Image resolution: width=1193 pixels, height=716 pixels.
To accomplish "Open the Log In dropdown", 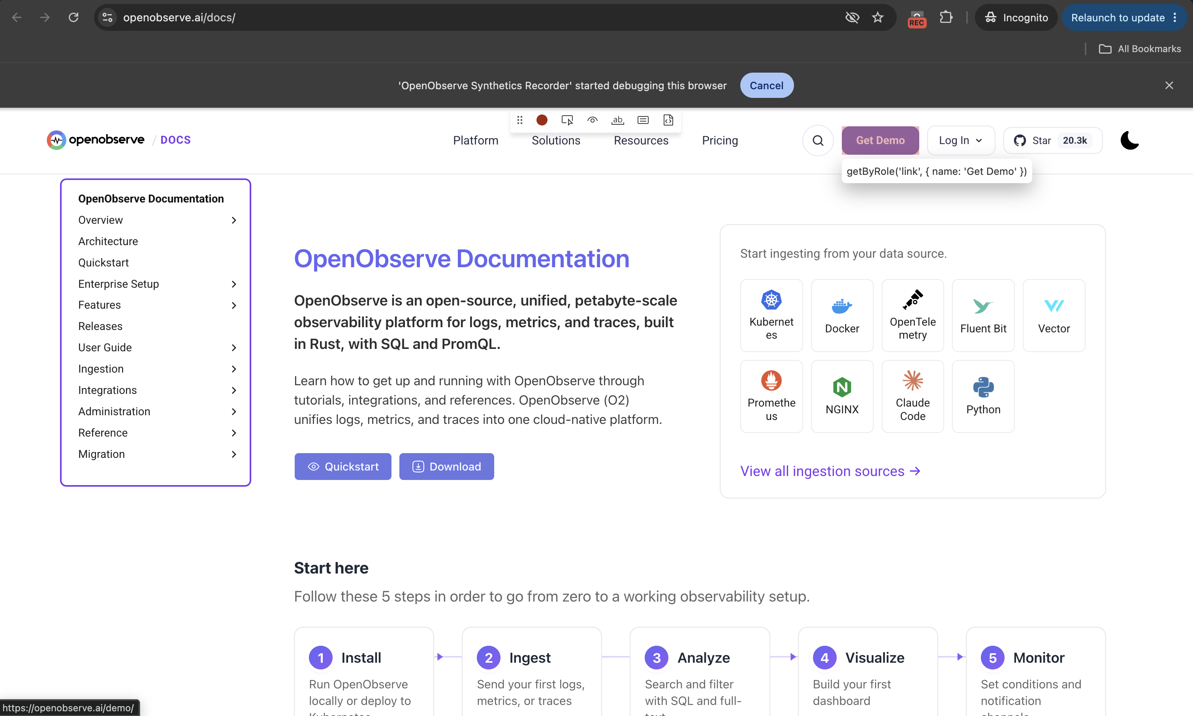I will pos(961,141).
